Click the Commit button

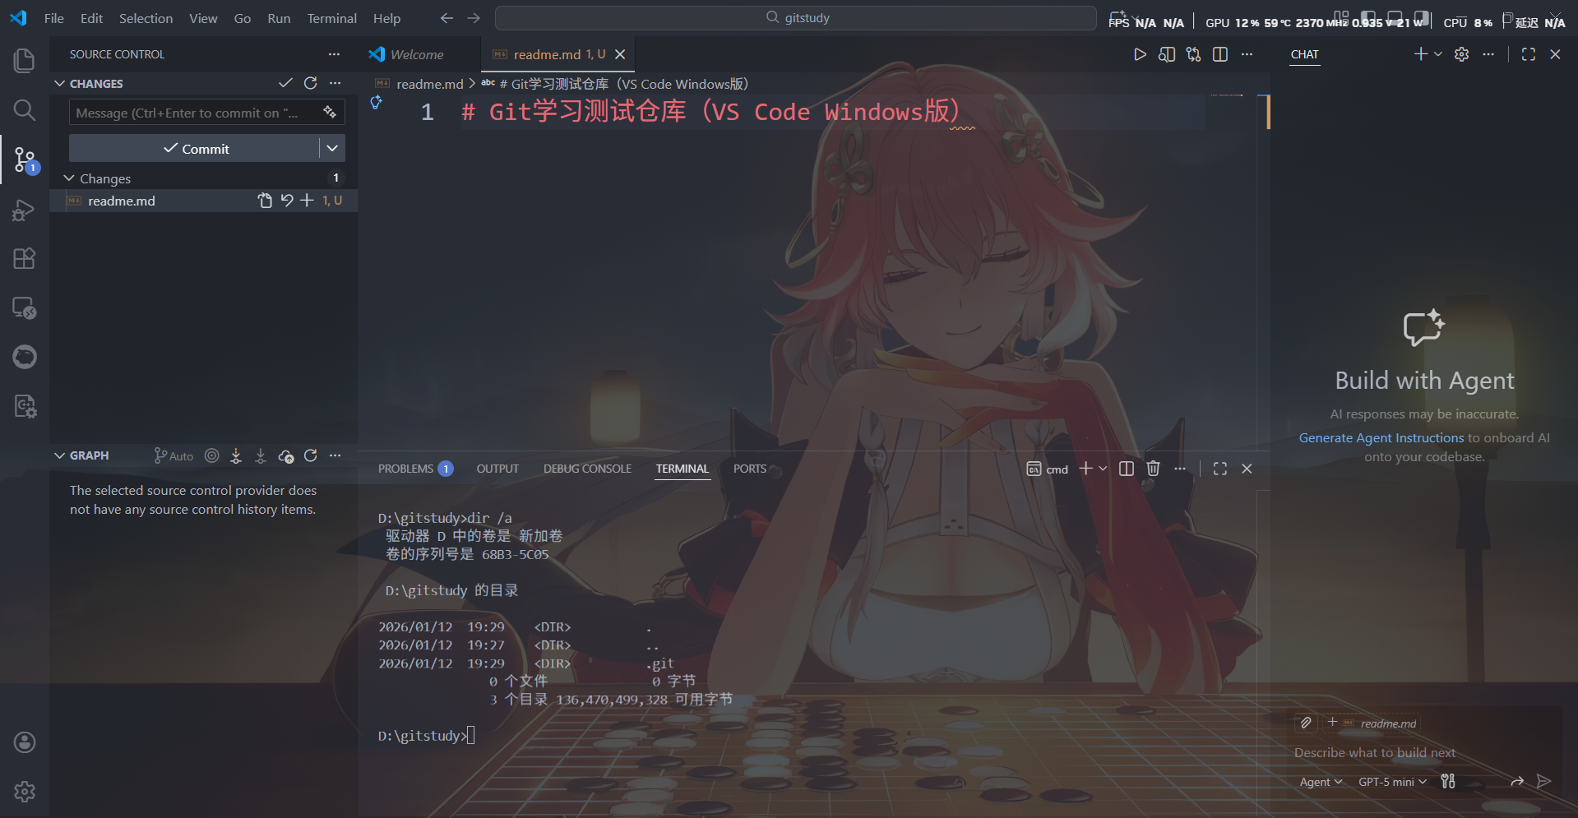[195, 148]
